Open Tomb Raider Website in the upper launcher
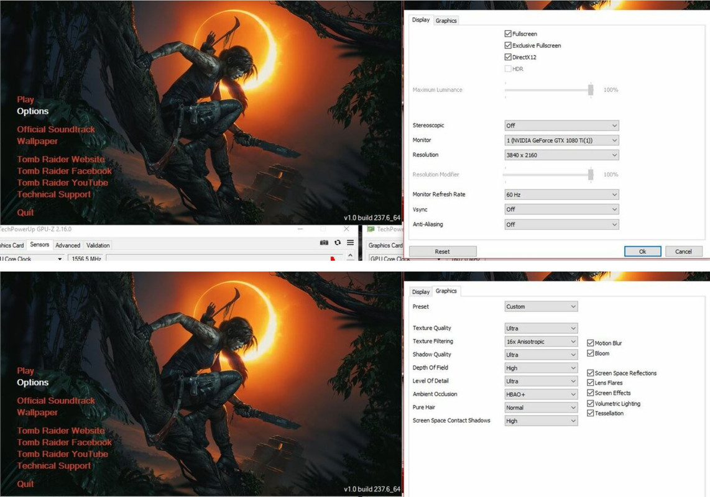 (x=61, y=159)
